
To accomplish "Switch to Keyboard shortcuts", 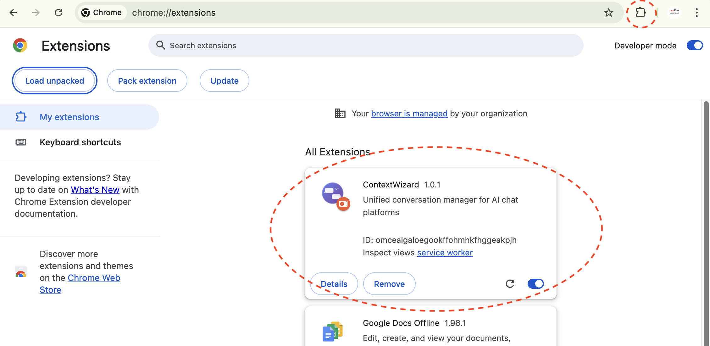I will click(x=80, y=142).
